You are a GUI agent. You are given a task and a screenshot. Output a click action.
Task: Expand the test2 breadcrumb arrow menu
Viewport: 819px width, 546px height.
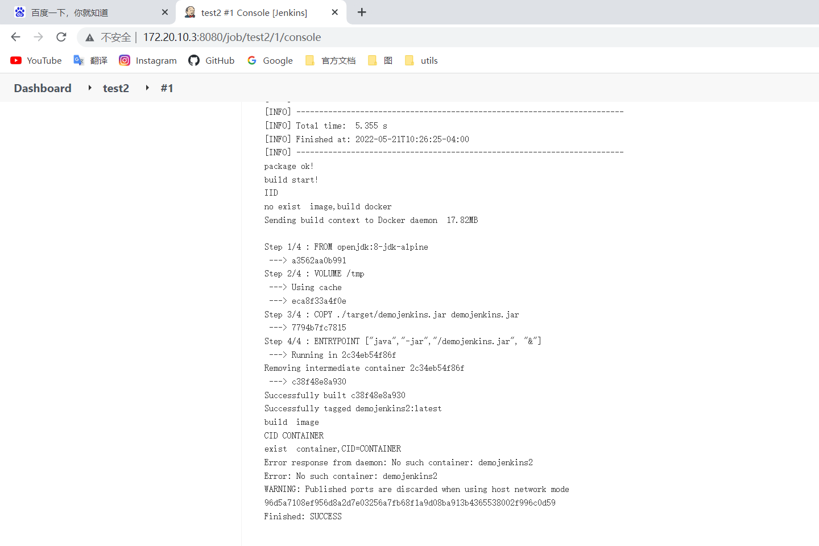coord(147,88)
